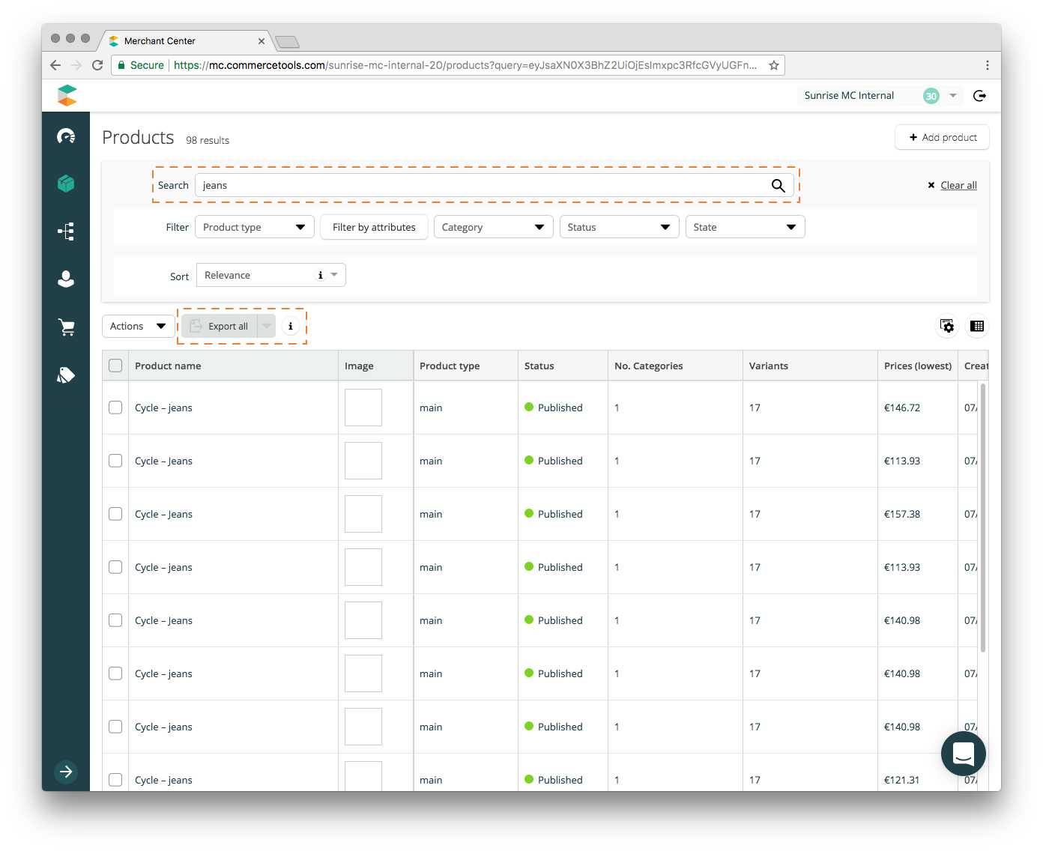
Task: Click the products box icon in sidebar
Action: coord(66,184)
